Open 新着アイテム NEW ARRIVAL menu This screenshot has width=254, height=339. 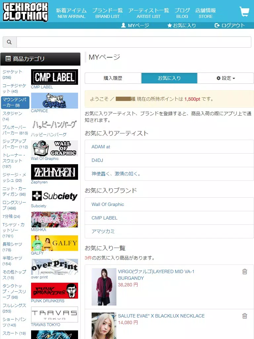[71, 13]
